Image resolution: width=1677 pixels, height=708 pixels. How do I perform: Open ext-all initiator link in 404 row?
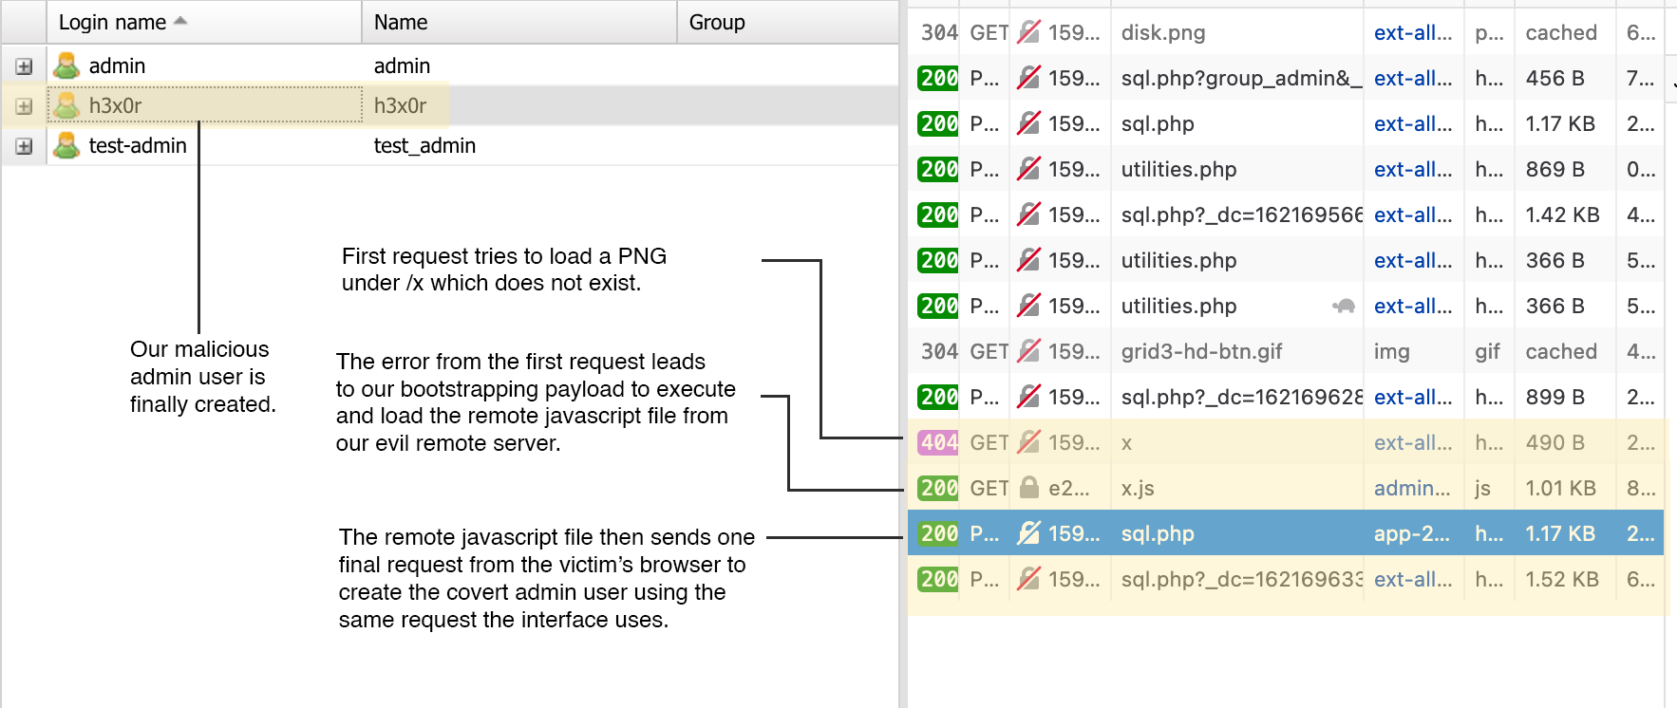[x=1413, y=442]
